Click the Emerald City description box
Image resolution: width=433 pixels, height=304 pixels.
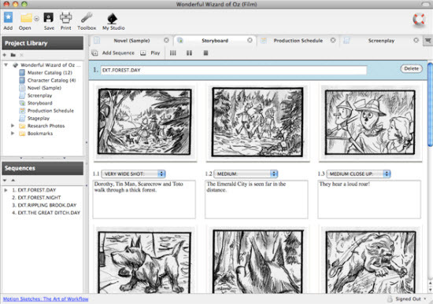click(x=257, y=200)
